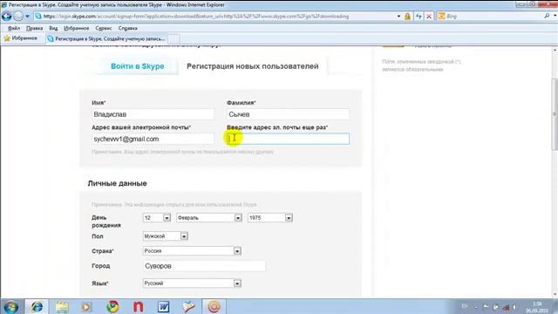
Task: Click the email address field
Action: pyautogui.click(x=153, y=139)
